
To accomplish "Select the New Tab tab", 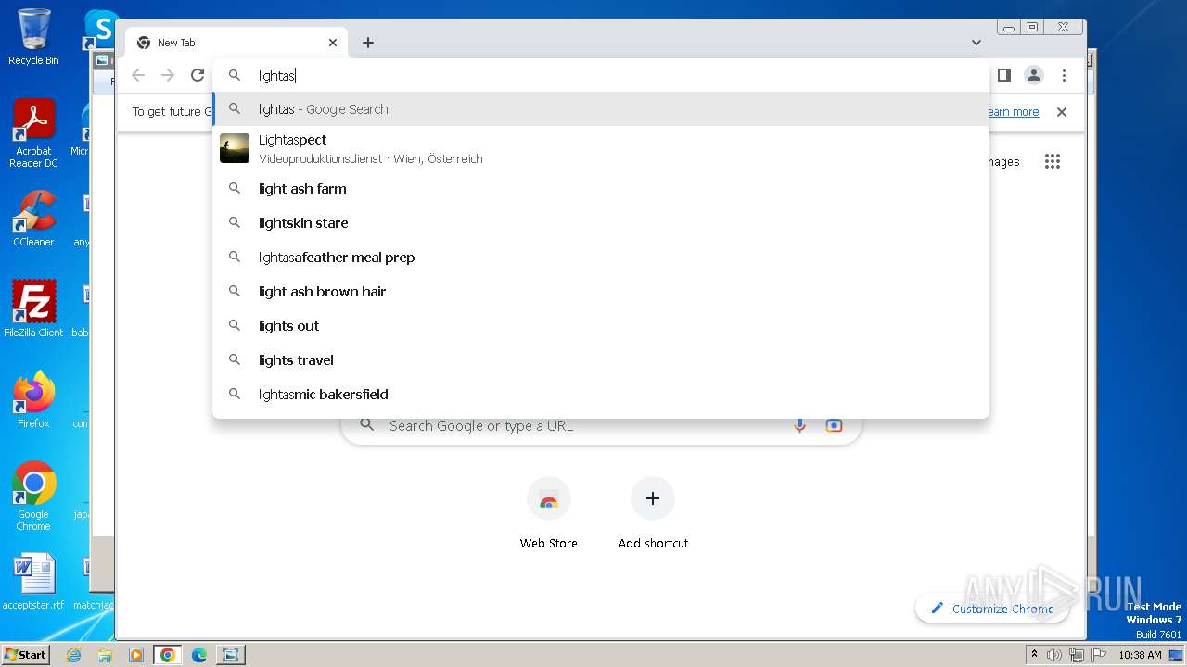I will tap(236, 43).
